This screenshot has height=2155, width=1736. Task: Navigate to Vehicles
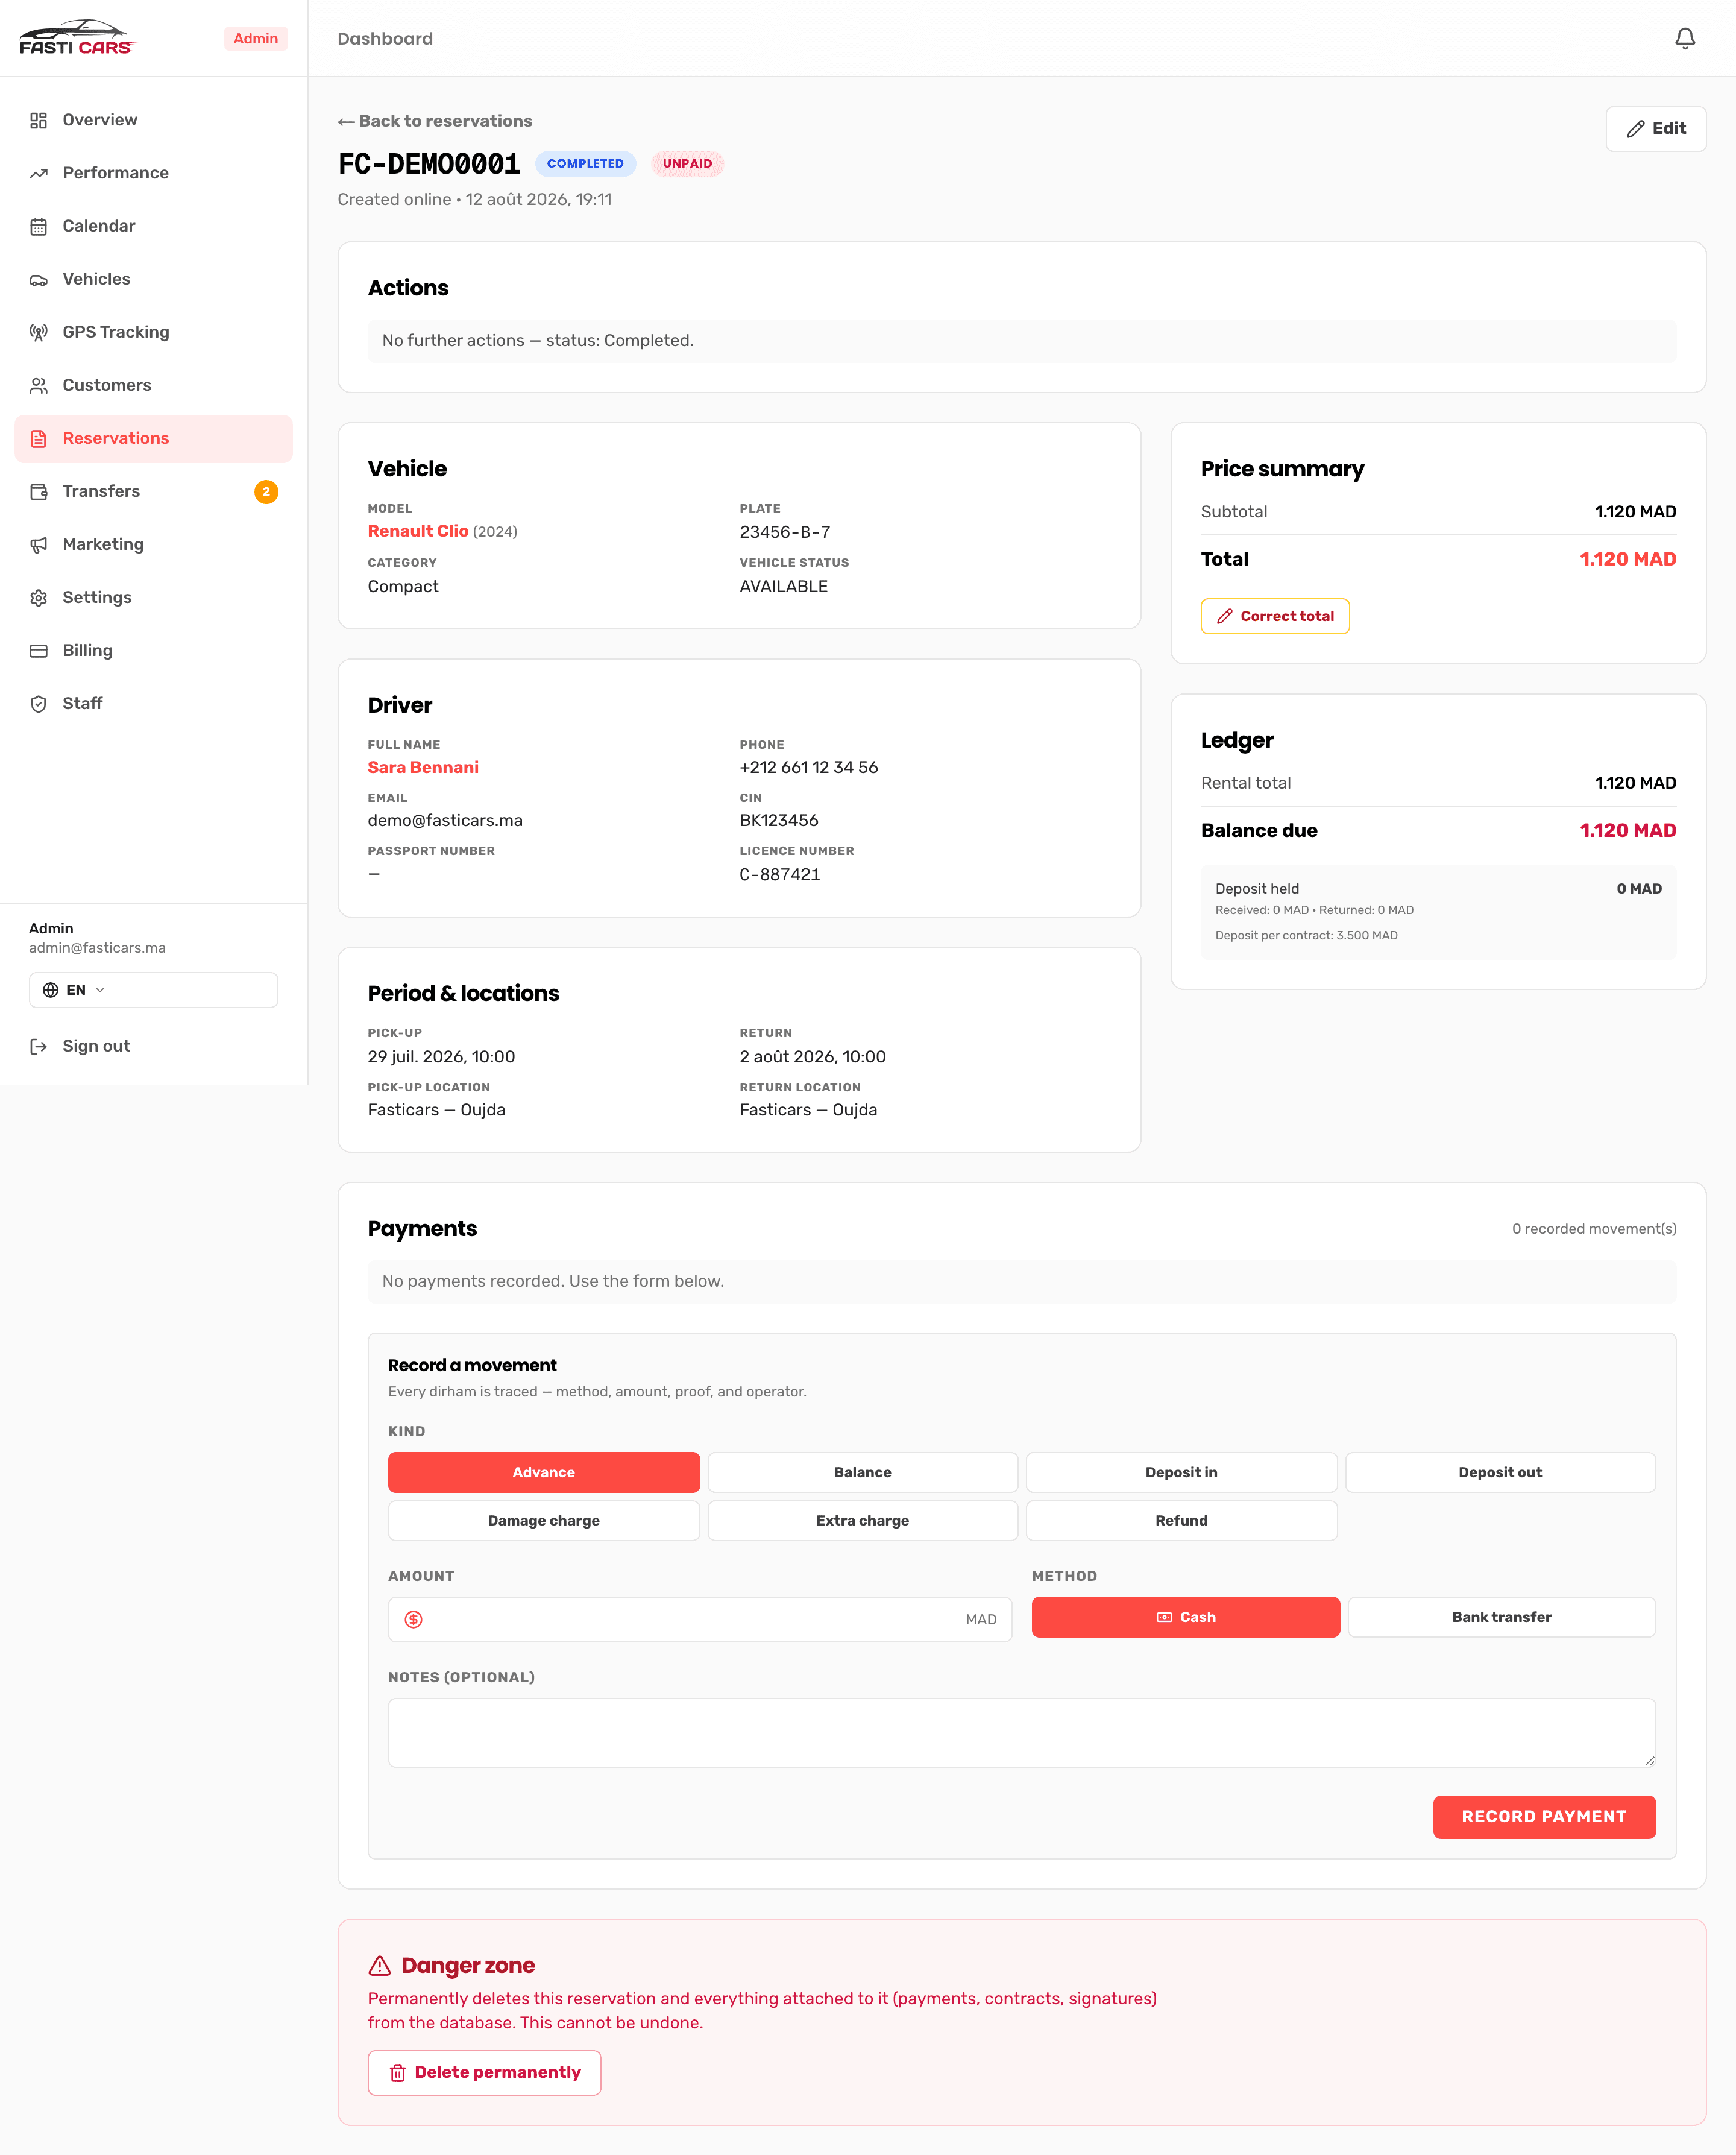point(153,279)
